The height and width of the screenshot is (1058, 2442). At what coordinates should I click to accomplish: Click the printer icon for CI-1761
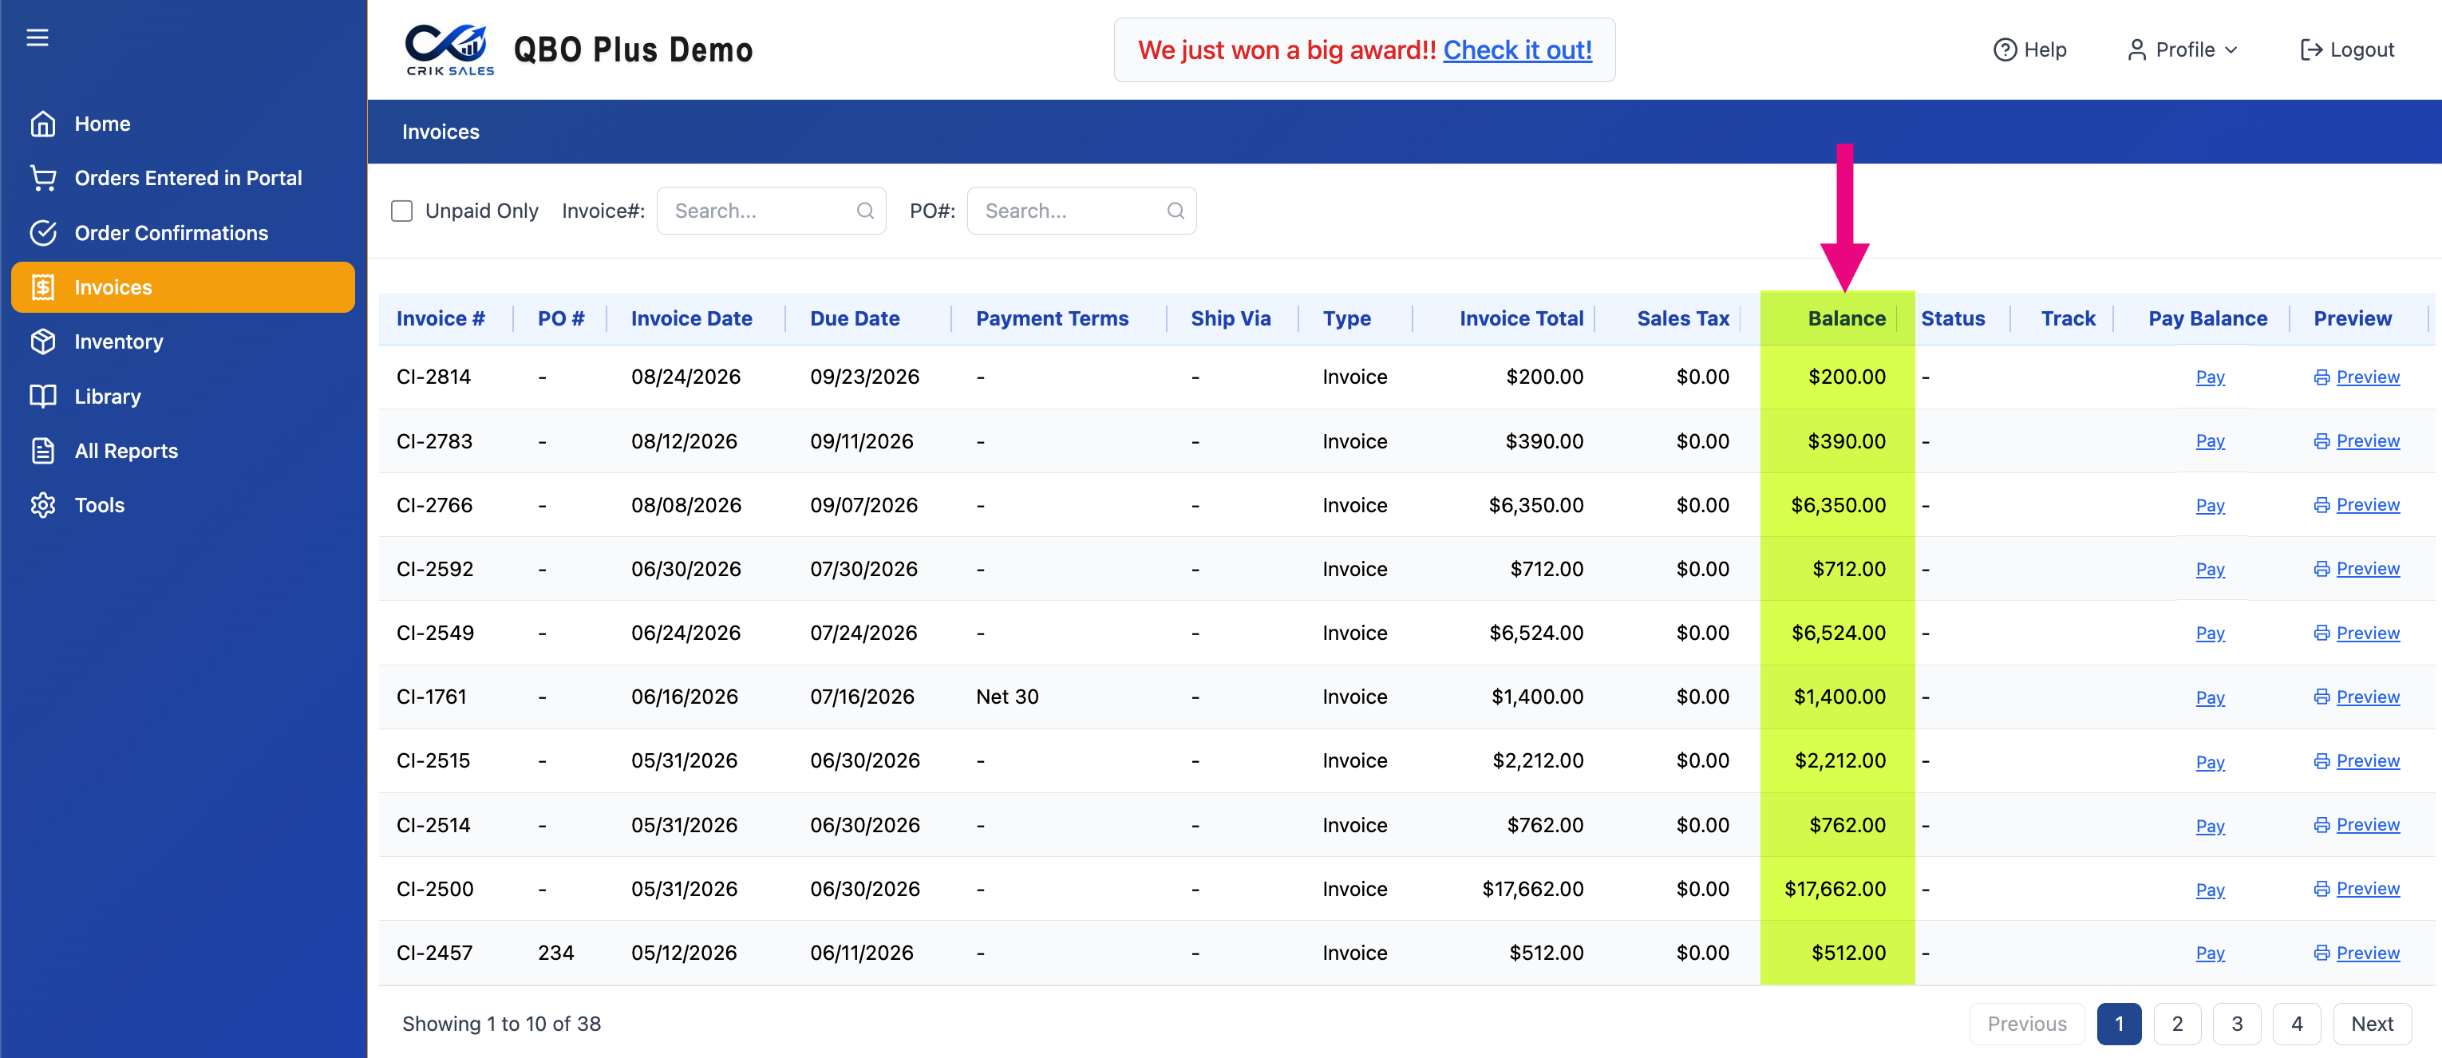2321,697
